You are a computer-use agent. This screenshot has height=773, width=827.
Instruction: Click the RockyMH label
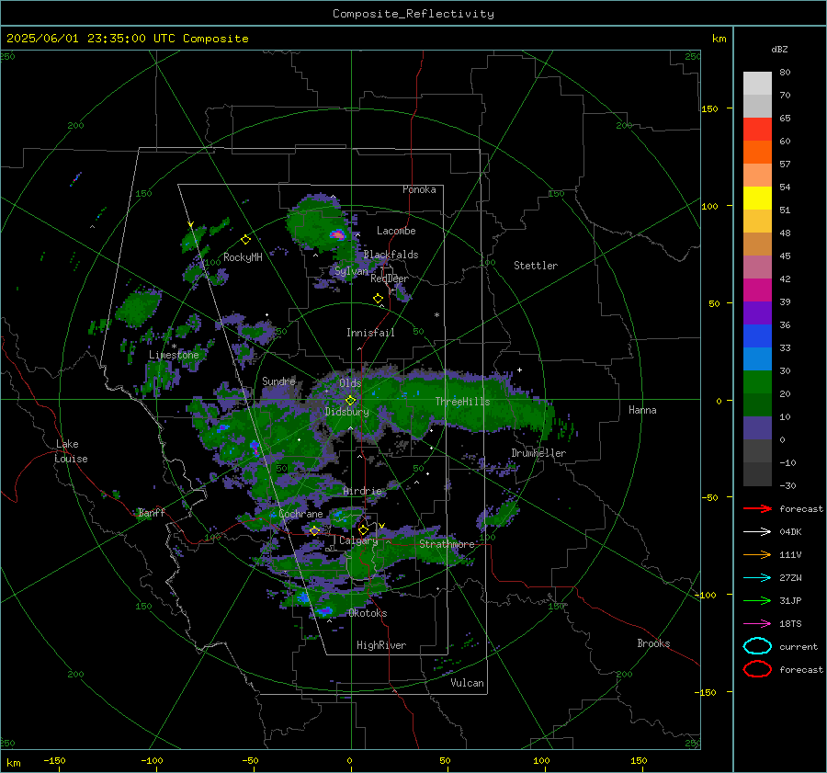(243, 257)
